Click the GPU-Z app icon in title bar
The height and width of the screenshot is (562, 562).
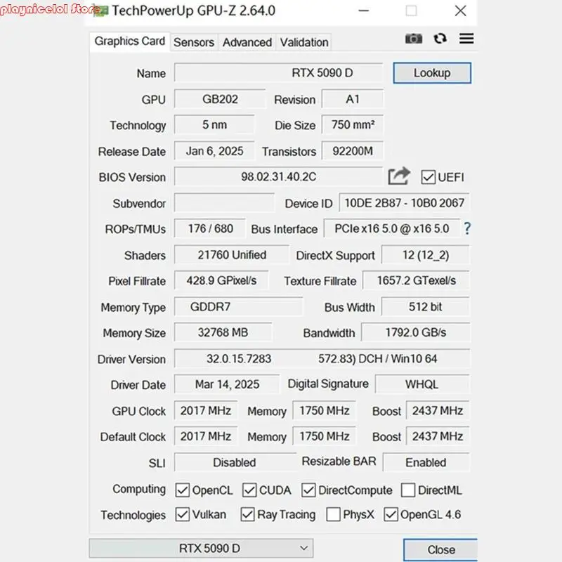(100, 11)
